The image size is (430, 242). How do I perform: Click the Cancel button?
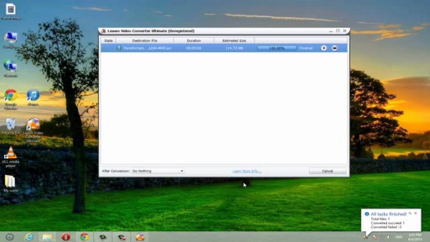[327, 171]
